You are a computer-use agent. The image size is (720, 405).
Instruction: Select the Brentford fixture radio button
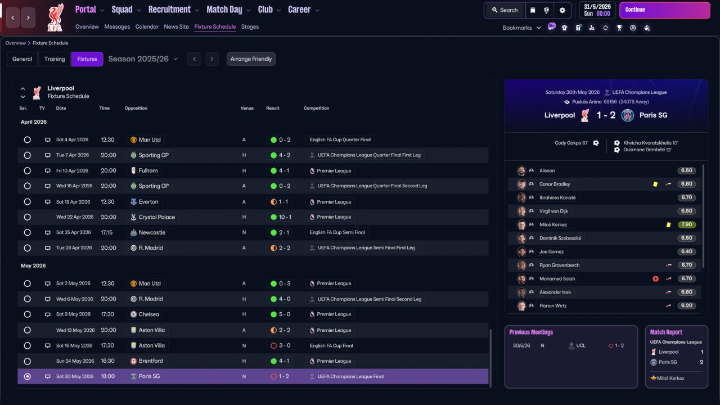click(x=27, y=361)
